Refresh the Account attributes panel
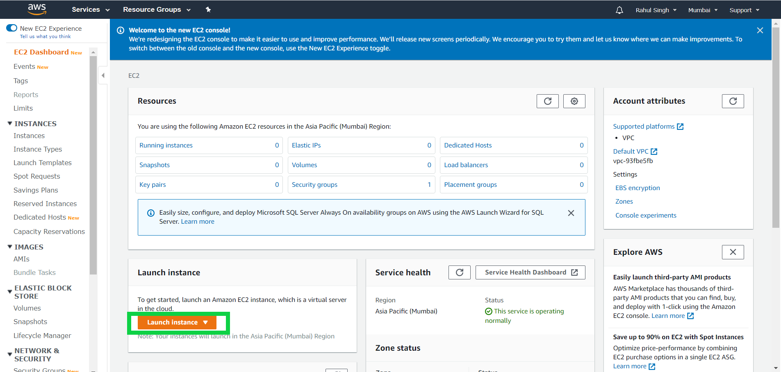Viewport: 781px width, 372px height. coord(733,101)
